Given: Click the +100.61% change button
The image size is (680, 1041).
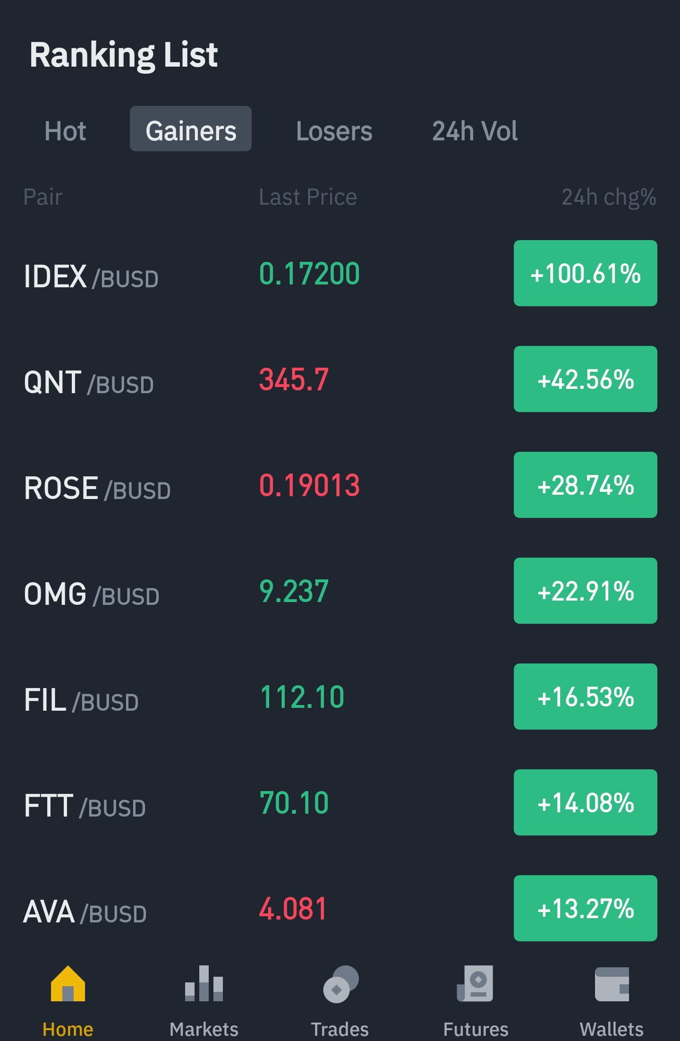Looking at the screenshot, I should click(x=586, y=273).
